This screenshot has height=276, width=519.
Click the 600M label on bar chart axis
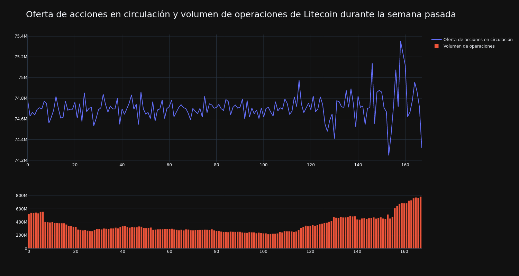pos(21,209)
